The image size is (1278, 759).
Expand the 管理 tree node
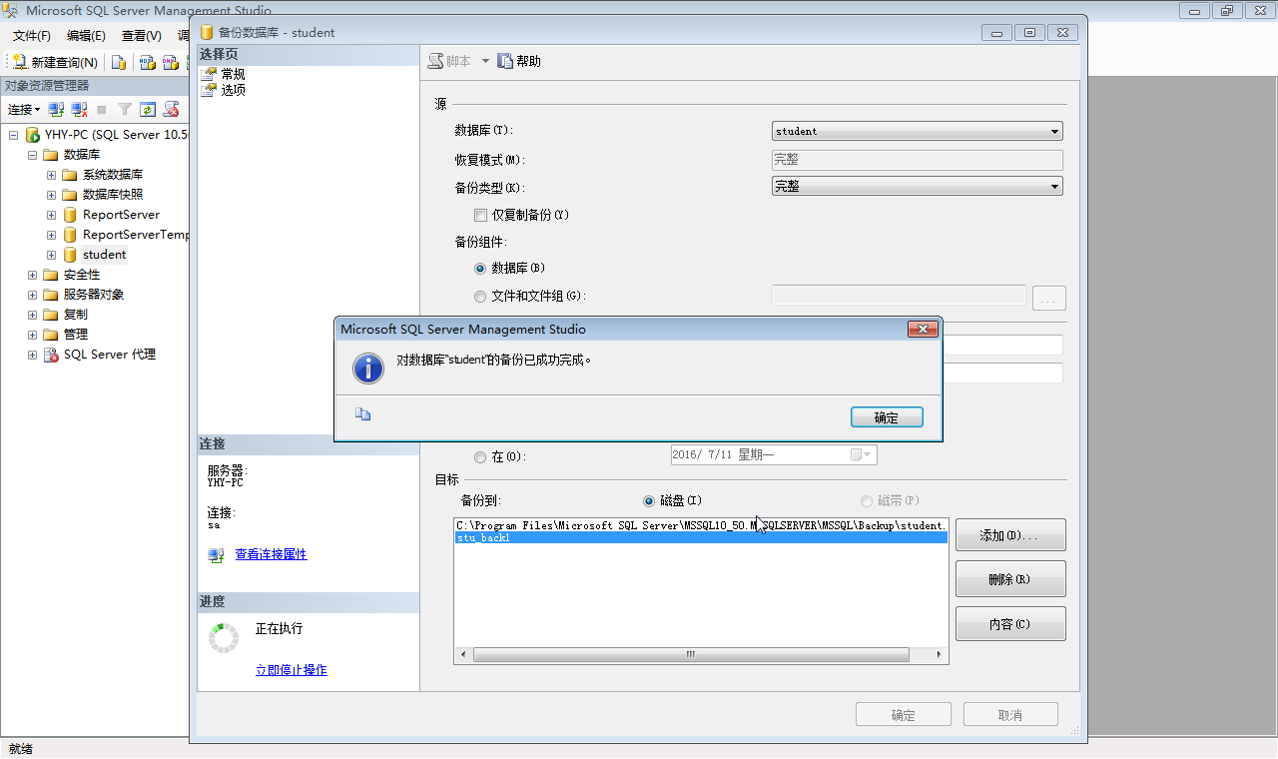(x=33, y=335)
